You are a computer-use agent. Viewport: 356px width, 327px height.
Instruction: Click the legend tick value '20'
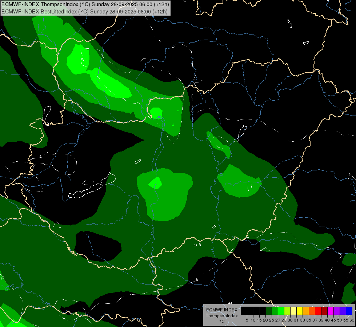pos(265,320)
